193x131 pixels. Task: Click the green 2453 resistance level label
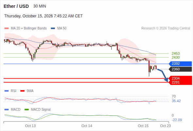[x=176, y=53]
